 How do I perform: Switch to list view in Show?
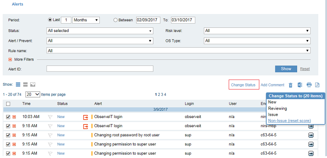tap(18, 84)
